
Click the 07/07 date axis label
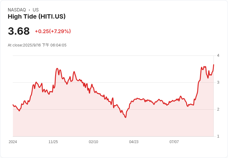tap(174, 142)
